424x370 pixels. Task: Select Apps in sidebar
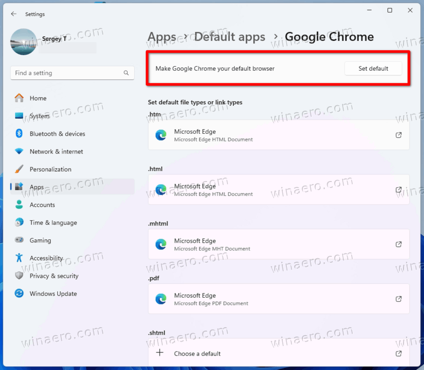click(x=72, y=186)
